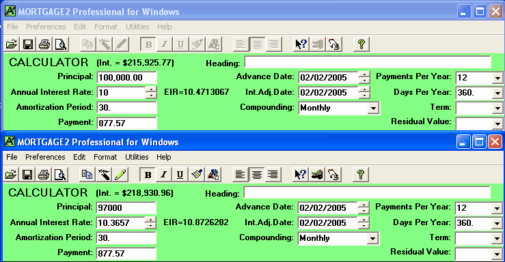Click the context help arrow icon in lower toolbar
This screenshot has width=505, height=262.
(301, 175)
